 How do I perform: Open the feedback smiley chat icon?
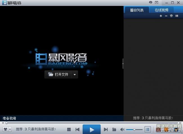point(151,3)
